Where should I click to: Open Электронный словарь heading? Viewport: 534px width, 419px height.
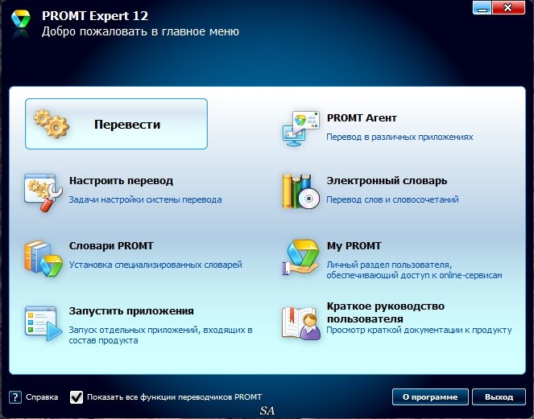387,181
